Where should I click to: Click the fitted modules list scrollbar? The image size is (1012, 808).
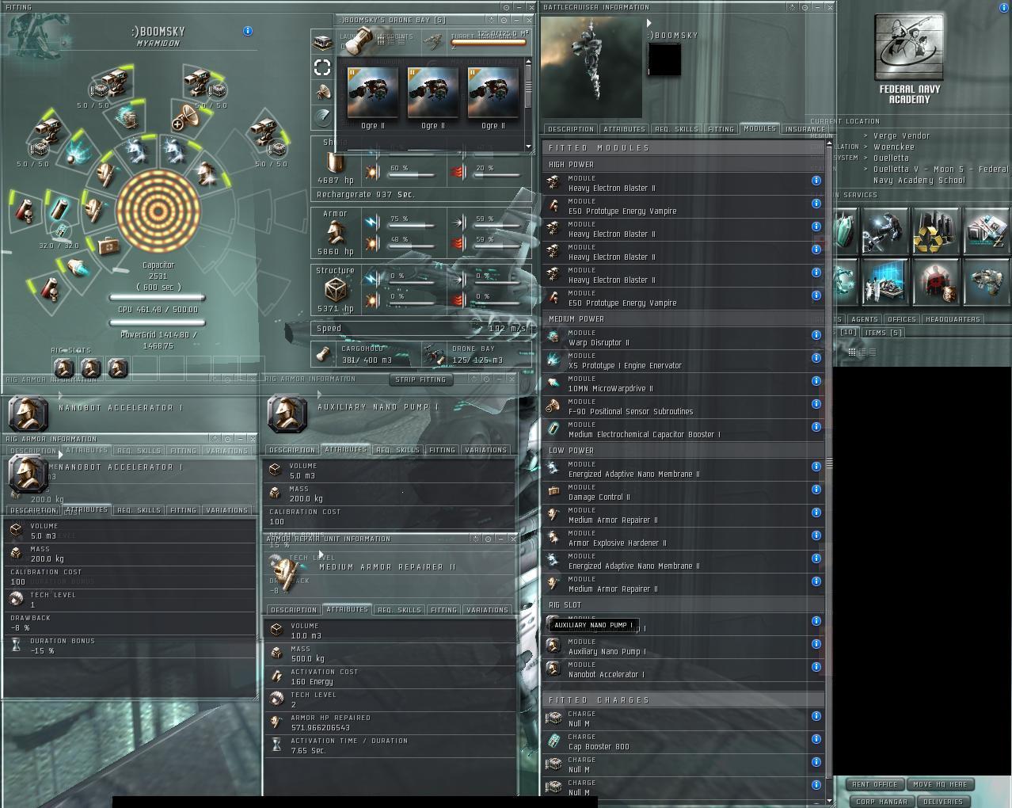[x=829, y=462]
